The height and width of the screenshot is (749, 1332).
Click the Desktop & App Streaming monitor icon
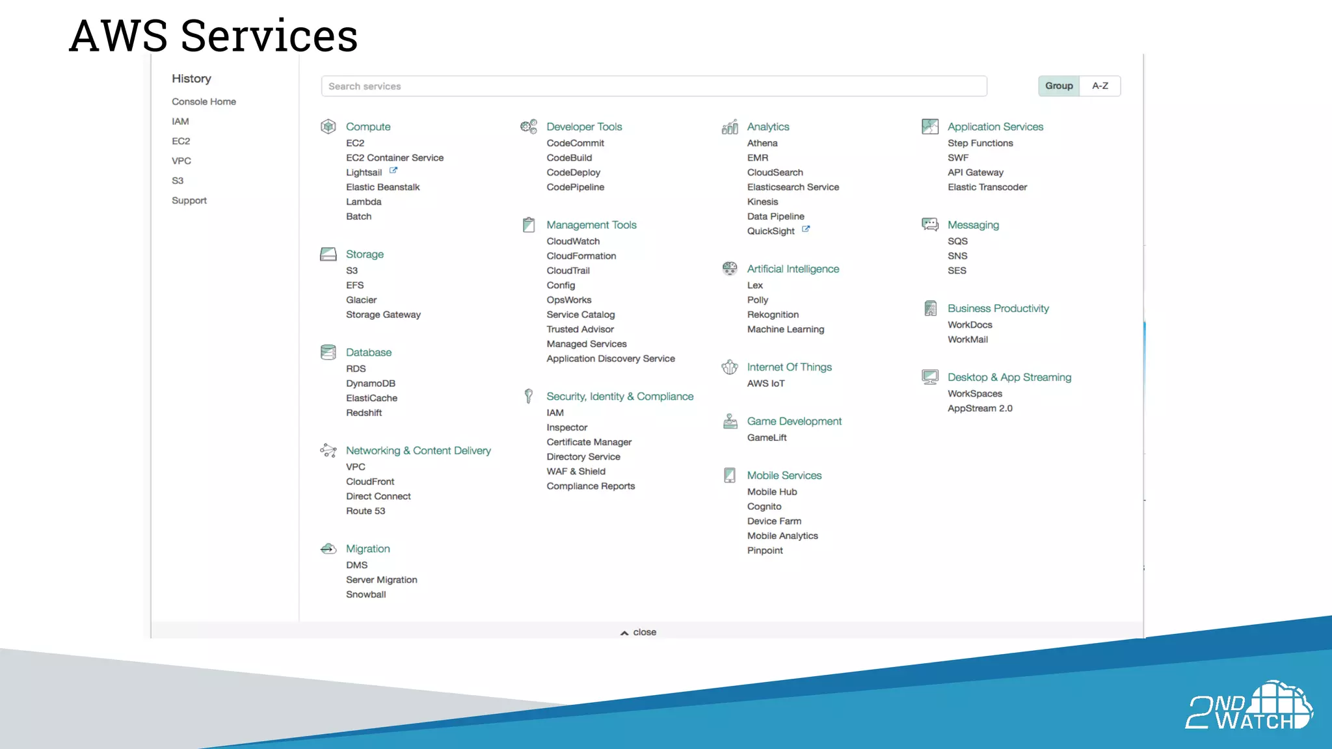click(x=930, y=376)
